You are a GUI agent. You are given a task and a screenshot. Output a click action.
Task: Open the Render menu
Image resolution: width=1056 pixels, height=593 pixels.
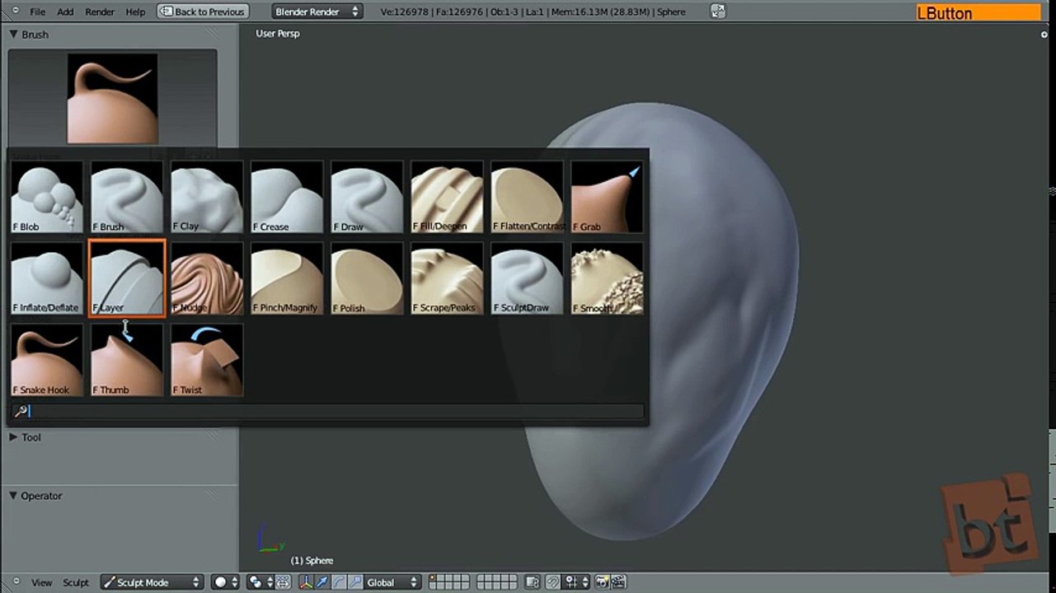point(100,12)
